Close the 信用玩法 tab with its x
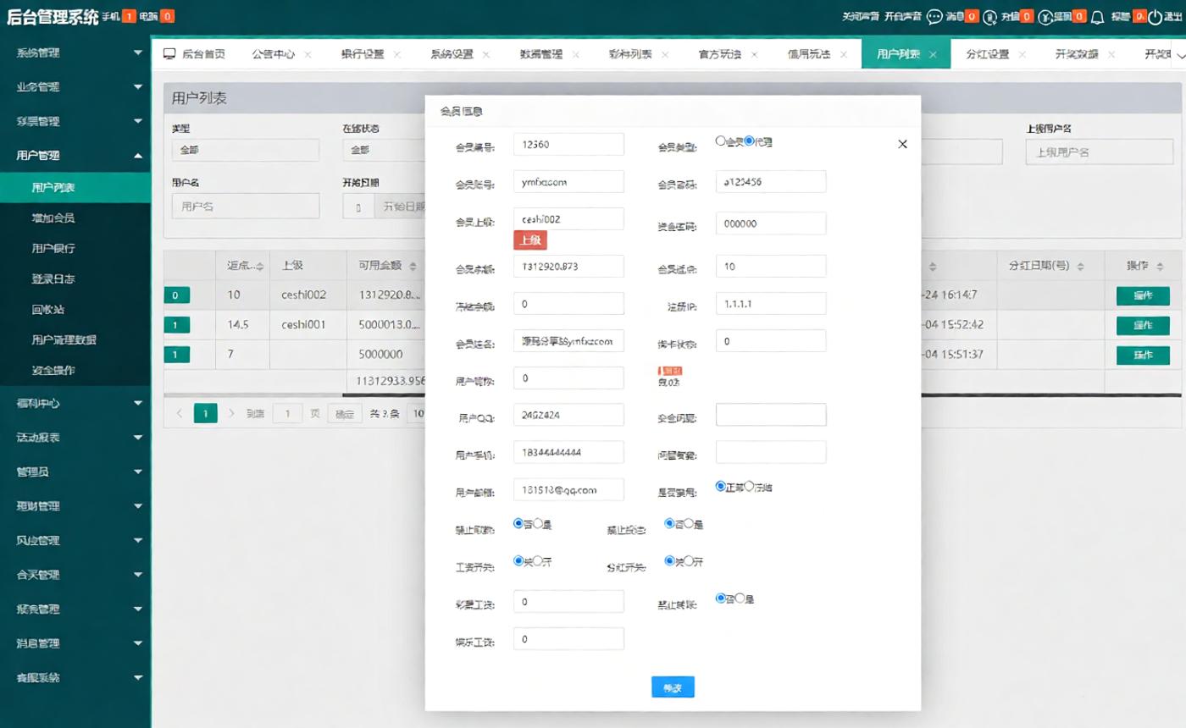 click(x=844, y=54)
